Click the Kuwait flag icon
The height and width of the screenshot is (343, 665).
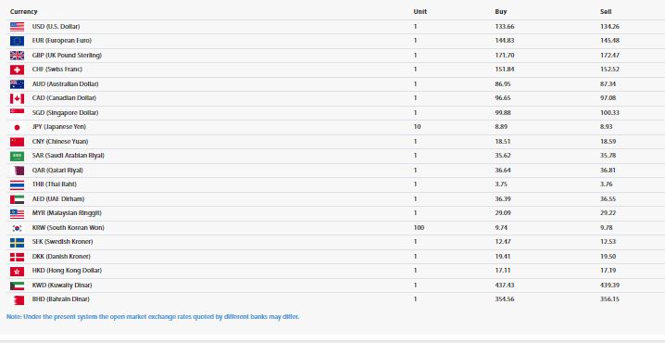(x=17, y=286)
